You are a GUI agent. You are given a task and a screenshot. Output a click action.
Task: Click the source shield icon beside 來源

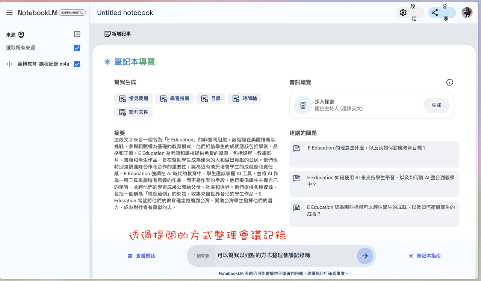click(x=21, y=35)
